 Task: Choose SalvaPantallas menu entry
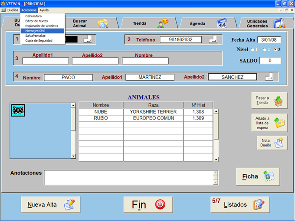click(x=43, y=36)
